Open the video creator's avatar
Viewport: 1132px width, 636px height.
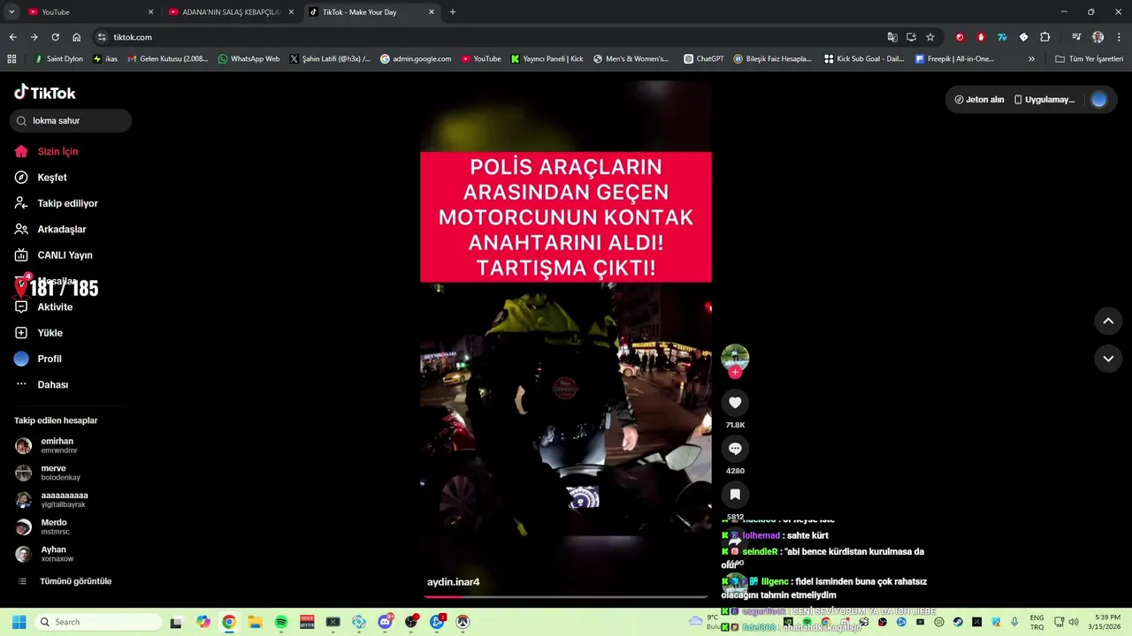(735, 358)
